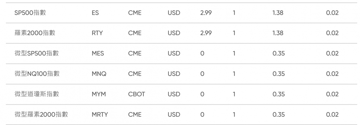
Task: Click CME exchange in the MRTY row
Action: [x=134, y=115]
